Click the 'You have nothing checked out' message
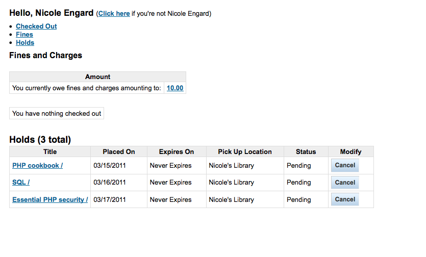426x257 pixels. click(x=57, y=114)
